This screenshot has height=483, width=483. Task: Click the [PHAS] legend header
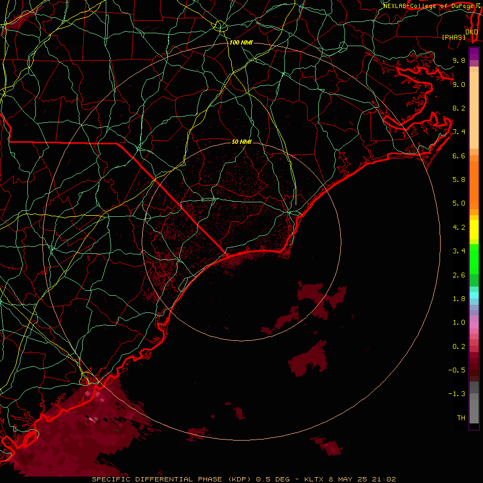453,38
